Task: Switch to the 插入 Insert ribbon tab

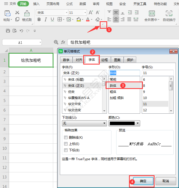Action: tap(36, 4)
